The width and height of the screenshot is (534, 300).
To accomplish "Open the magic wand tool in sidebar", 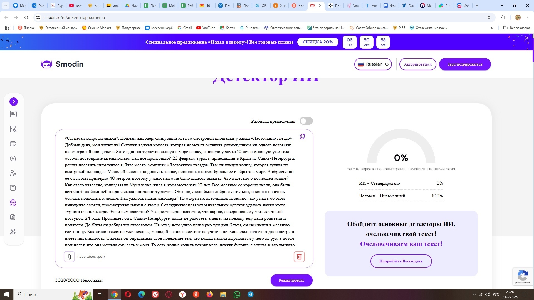I will (13, 232).
